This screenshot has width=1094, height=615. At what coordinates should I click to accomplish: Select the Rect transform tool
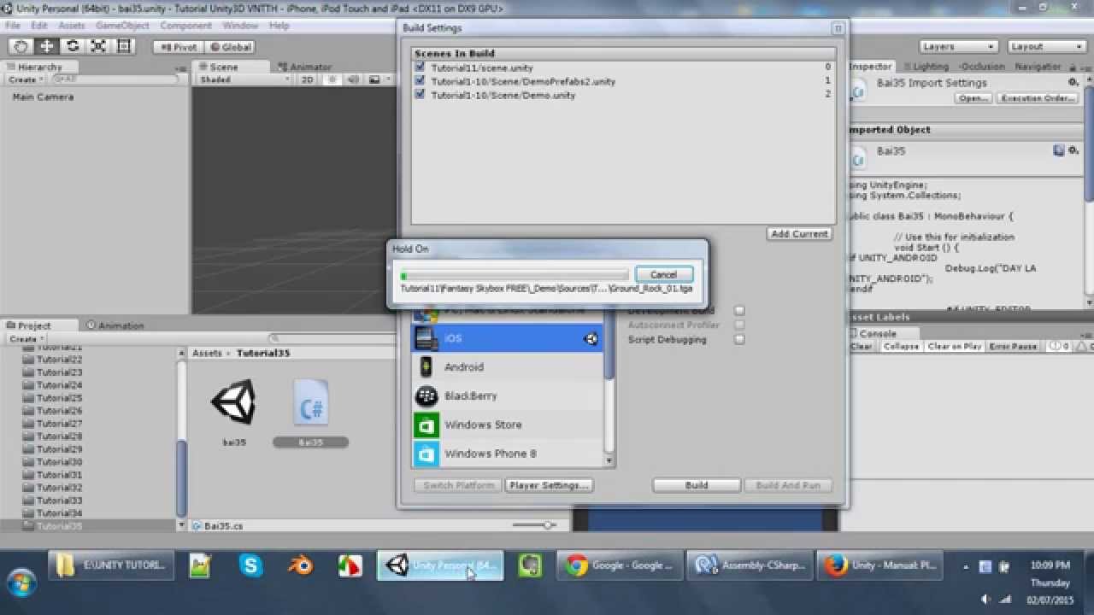coord(123,46)
